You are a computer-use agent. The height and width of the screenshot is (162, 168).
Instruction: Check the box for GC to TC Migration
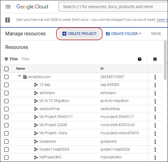pos(6,101)
